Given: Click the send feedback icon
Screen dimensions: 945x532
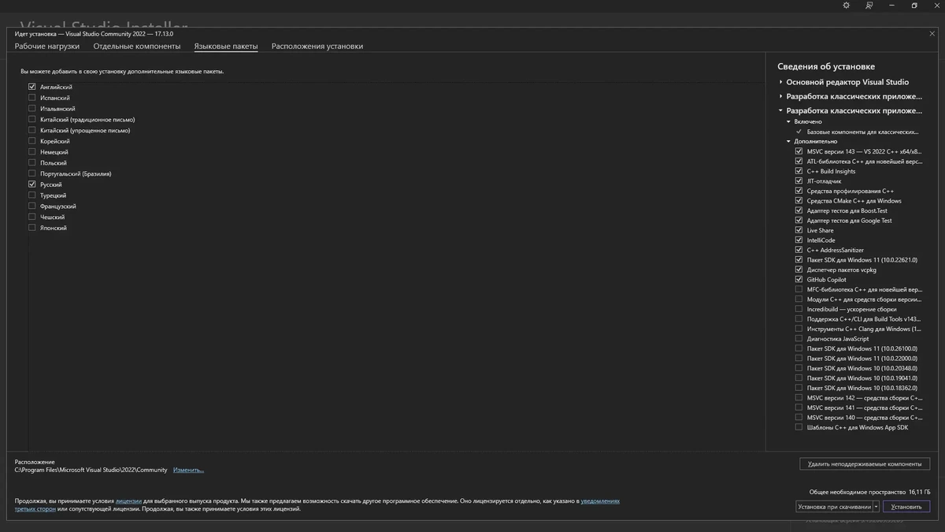Looking at the screenshot, I should point(869,6).
